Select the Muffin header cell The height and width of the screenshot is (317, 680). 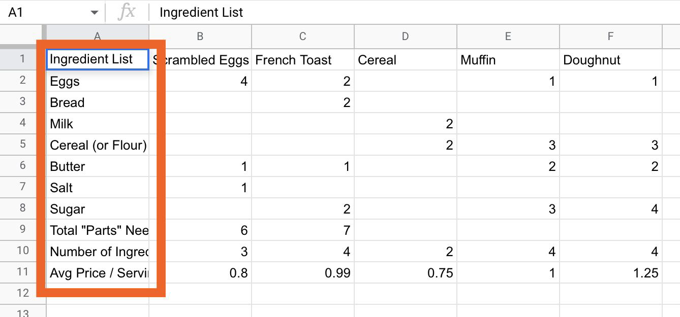coord(508,60)
